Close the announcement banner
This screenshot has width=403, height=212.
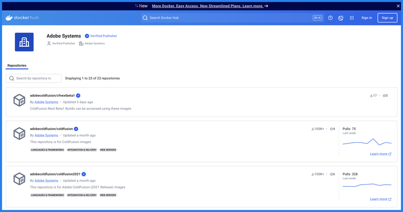coord(398,6)
